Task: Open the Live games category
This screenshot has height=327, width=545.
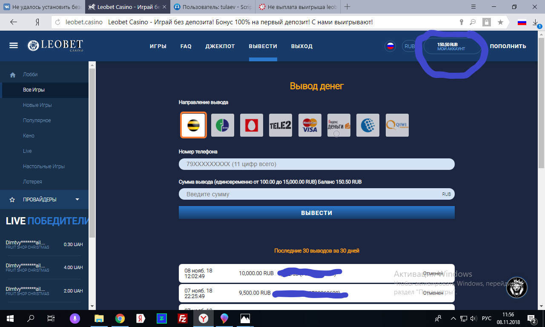Action: tap(27, 151)
